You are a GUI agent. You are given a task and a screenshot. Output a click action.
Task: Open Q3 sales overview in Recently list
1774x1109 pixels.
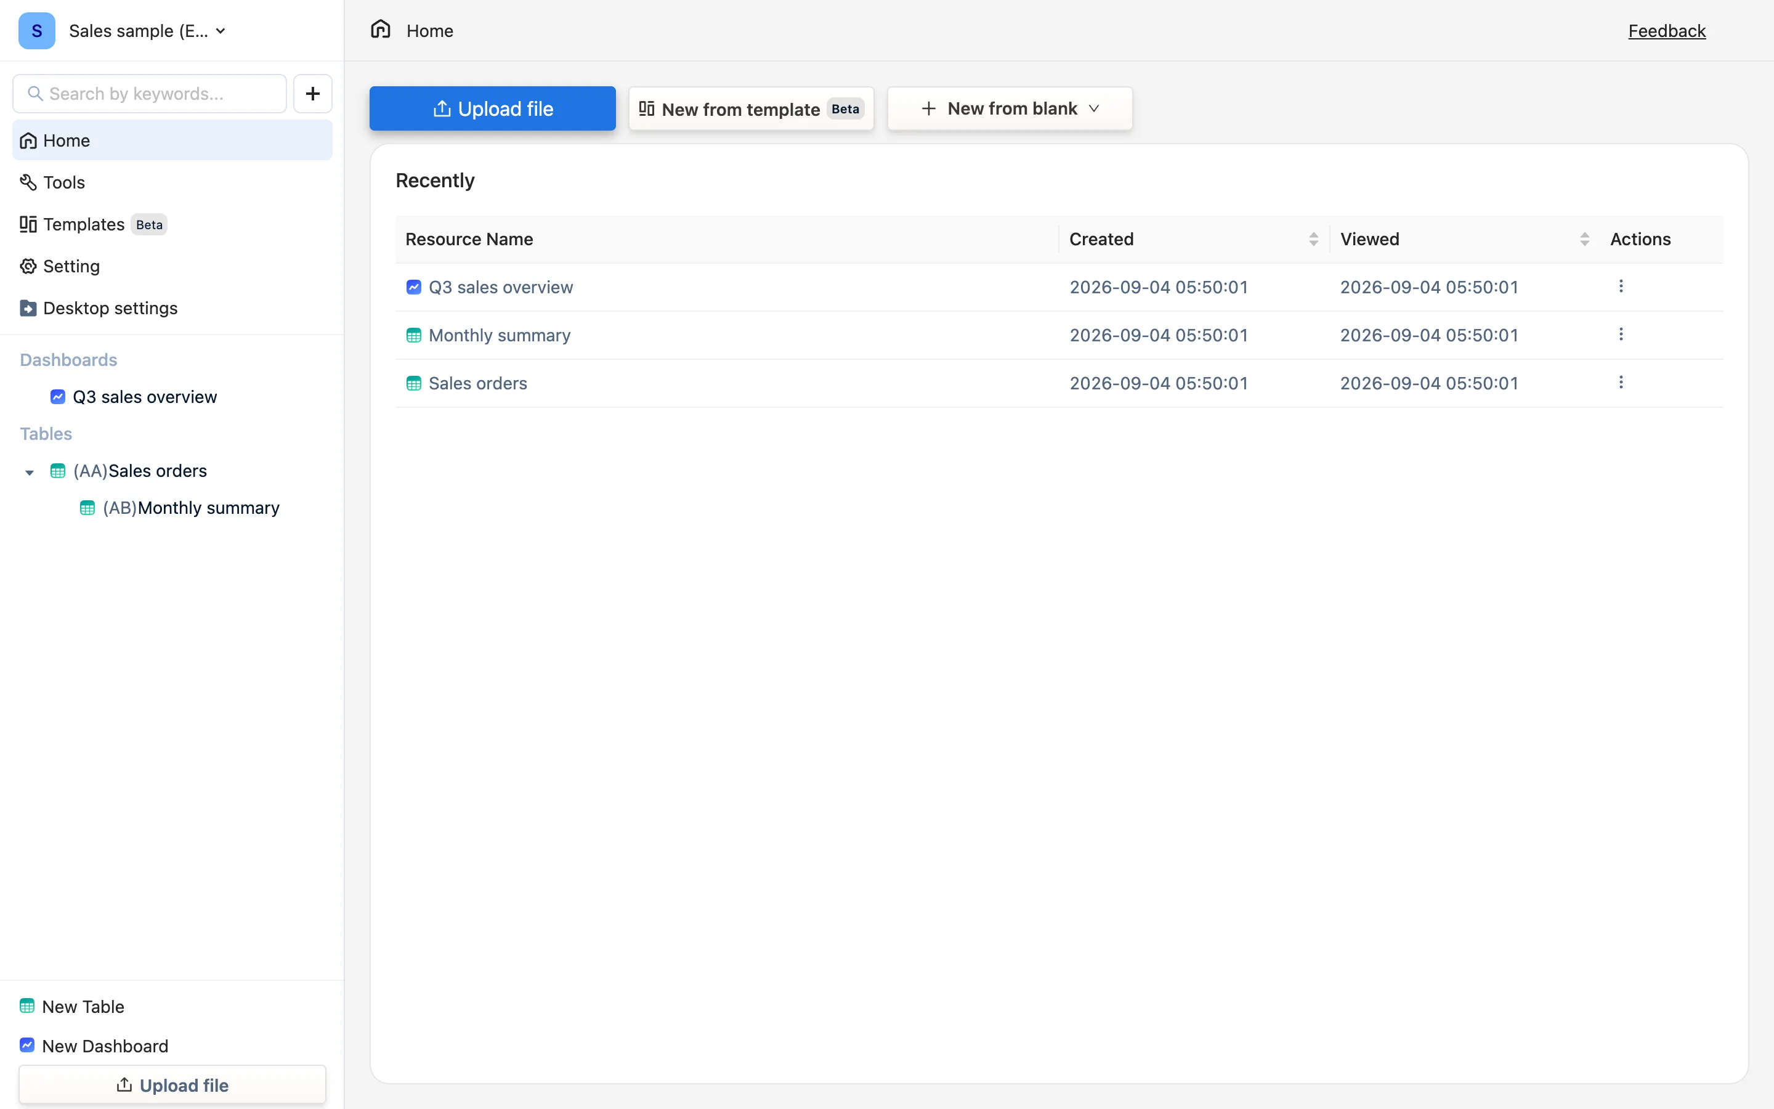[x=501, y=286]
